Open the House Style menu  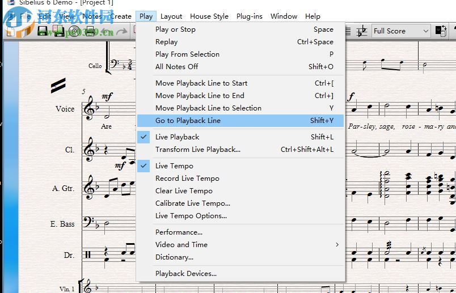click(209, 16)
